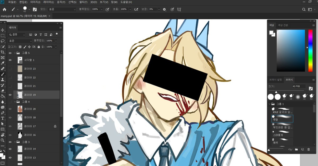Open layer blend mode 표준 dropdown
318x166 pixels.
[20, 41]
